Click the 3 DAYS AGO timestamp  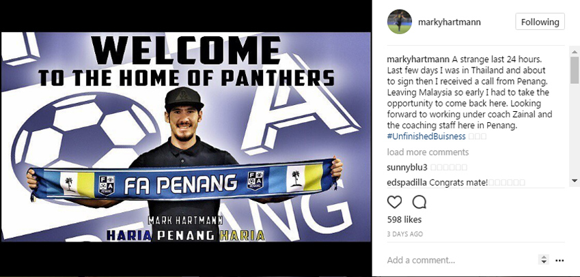pos(405,234)
